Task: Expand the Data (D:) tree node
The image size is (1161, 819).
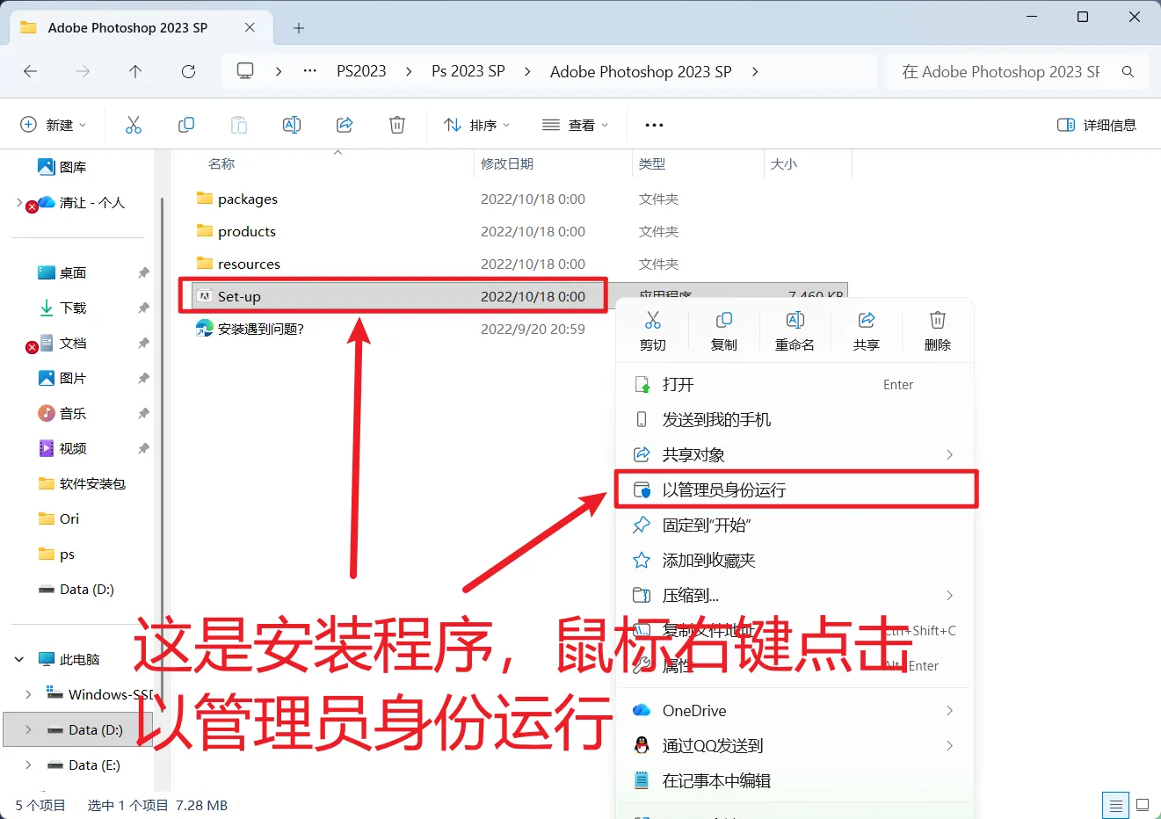Action: [x=28, y=729]
